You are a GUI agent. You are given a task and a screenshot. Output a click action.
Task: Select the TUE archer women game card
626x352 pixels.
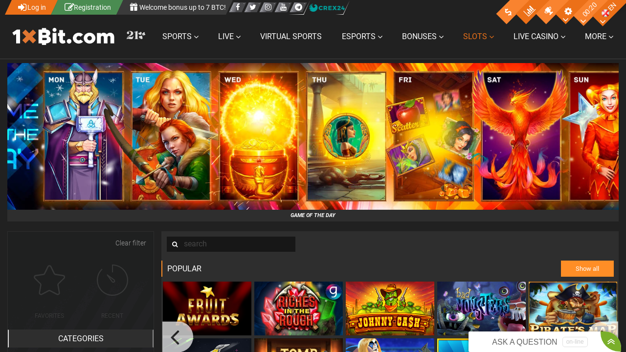click(171, 136)
